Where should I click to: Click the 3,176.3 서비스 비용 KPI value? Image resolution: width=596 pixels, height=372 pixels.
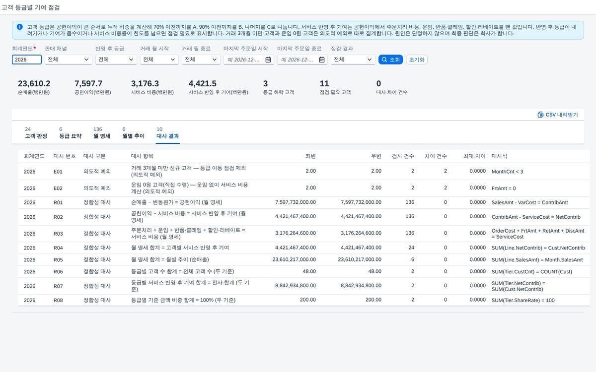tap(145, 83)
